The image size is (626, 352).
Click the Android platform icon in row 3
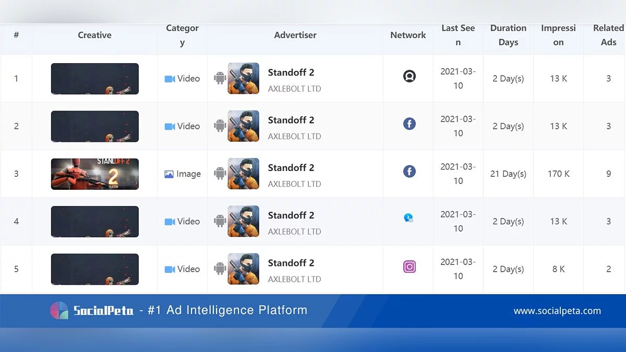click(220, 174)
